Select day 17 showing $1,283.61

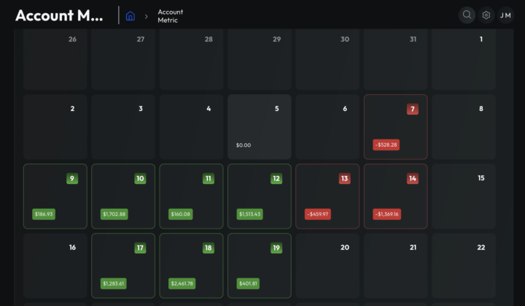pos(123,265)
